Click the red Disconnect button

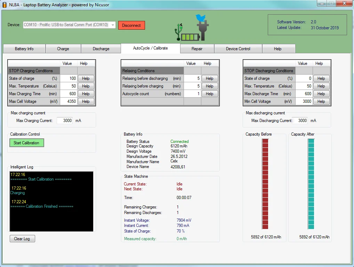tap(131, 25)
